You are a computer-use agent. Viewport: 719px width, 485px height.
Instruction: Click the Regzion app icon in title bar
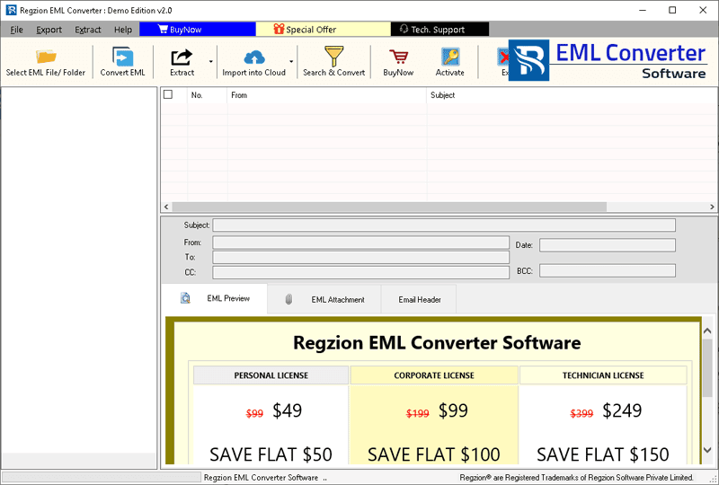(11, 10)
